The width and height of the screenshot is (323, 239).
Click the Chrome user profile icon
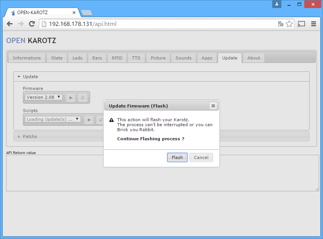(x=277, y=4)
